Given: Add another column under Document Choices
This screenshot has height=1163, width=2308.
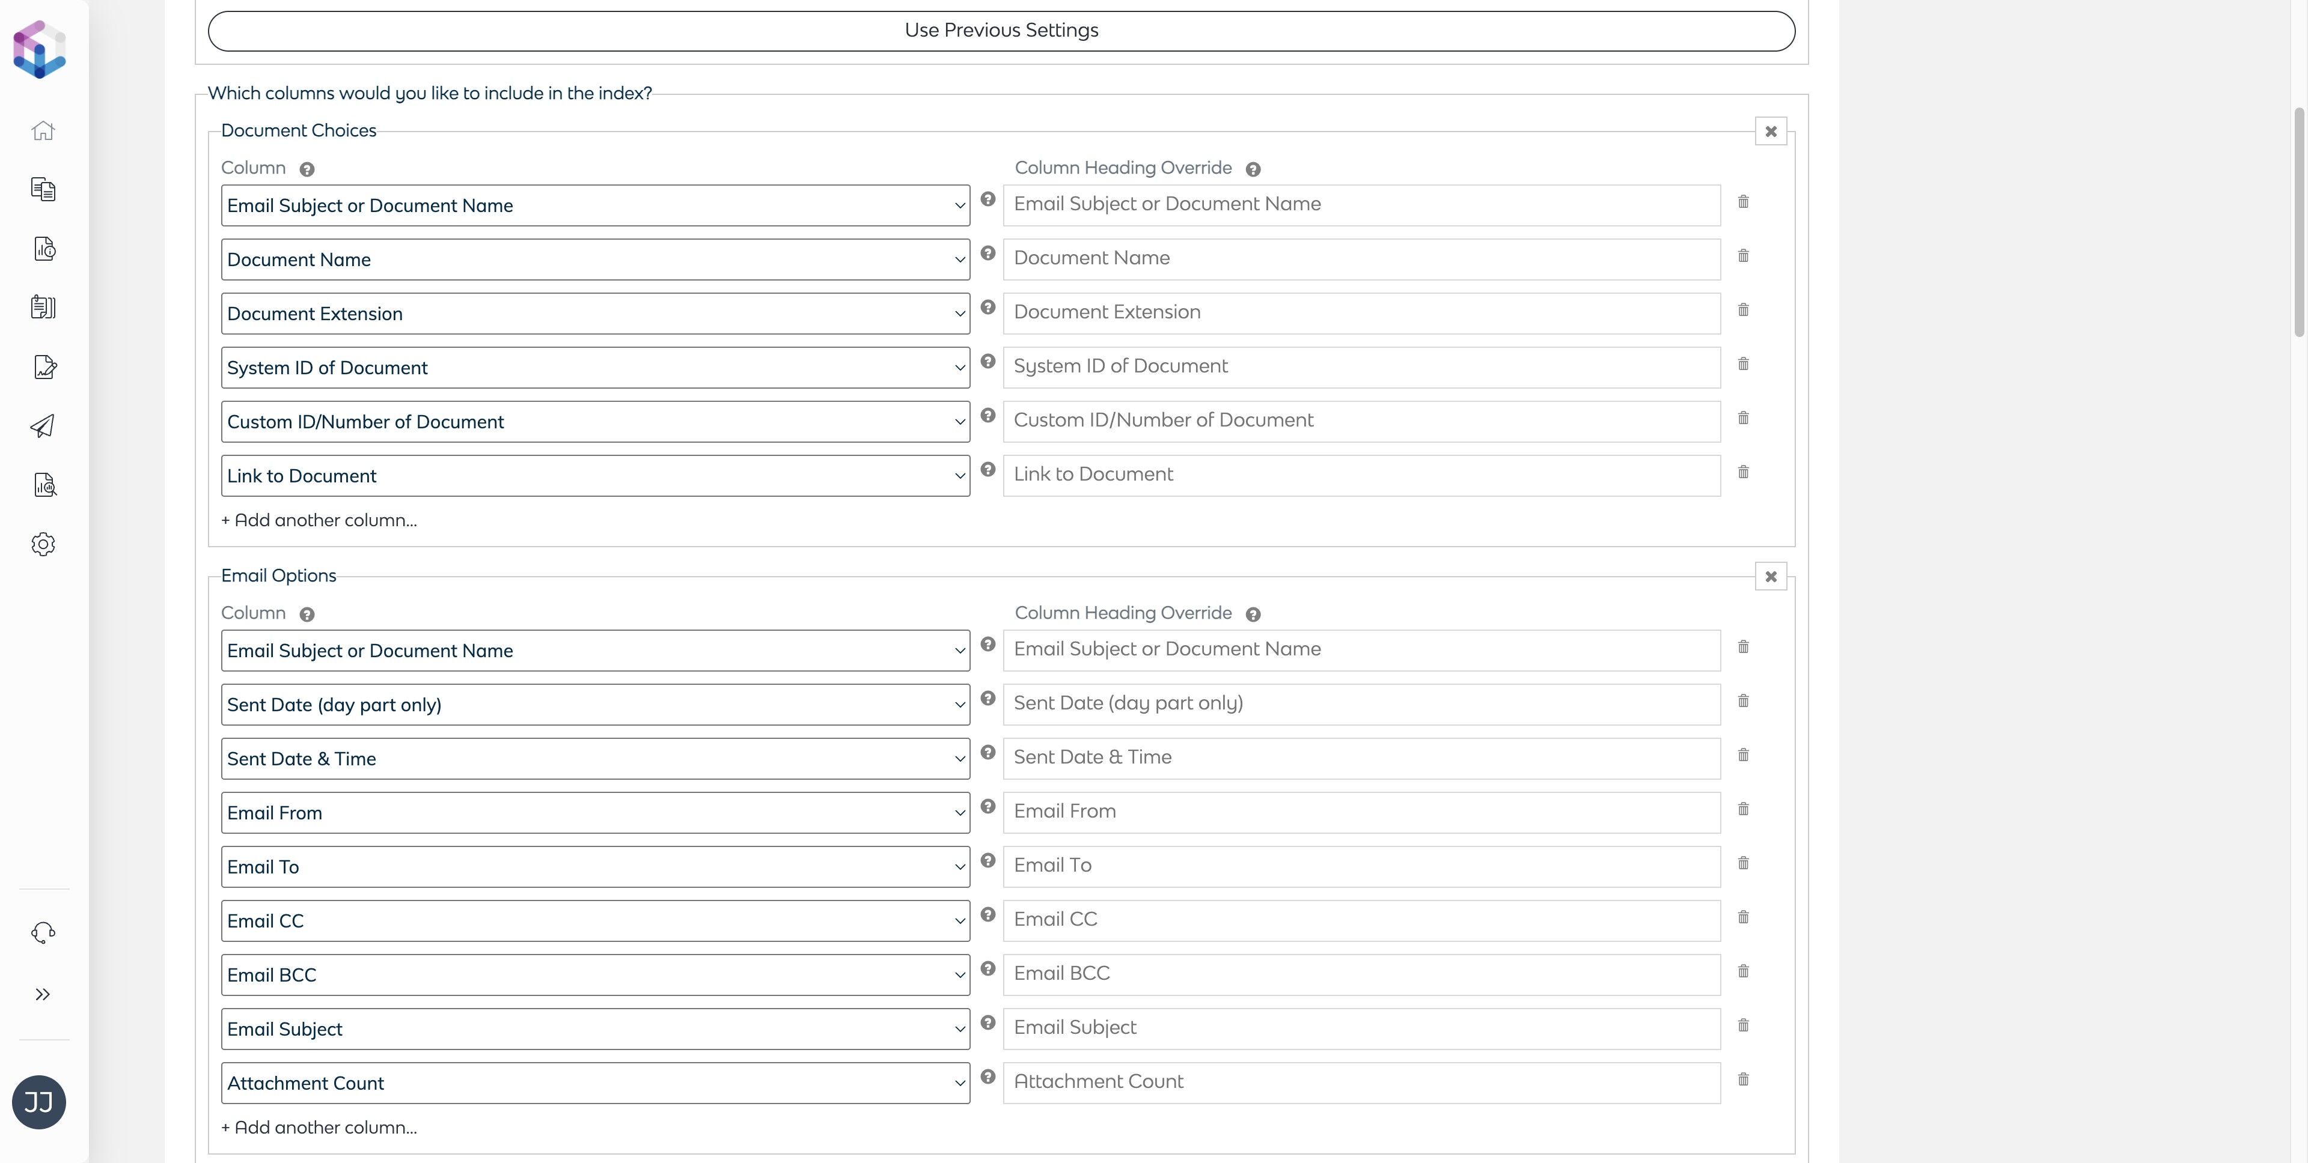Looking at the screenshot, I should [x=319, y=520].
